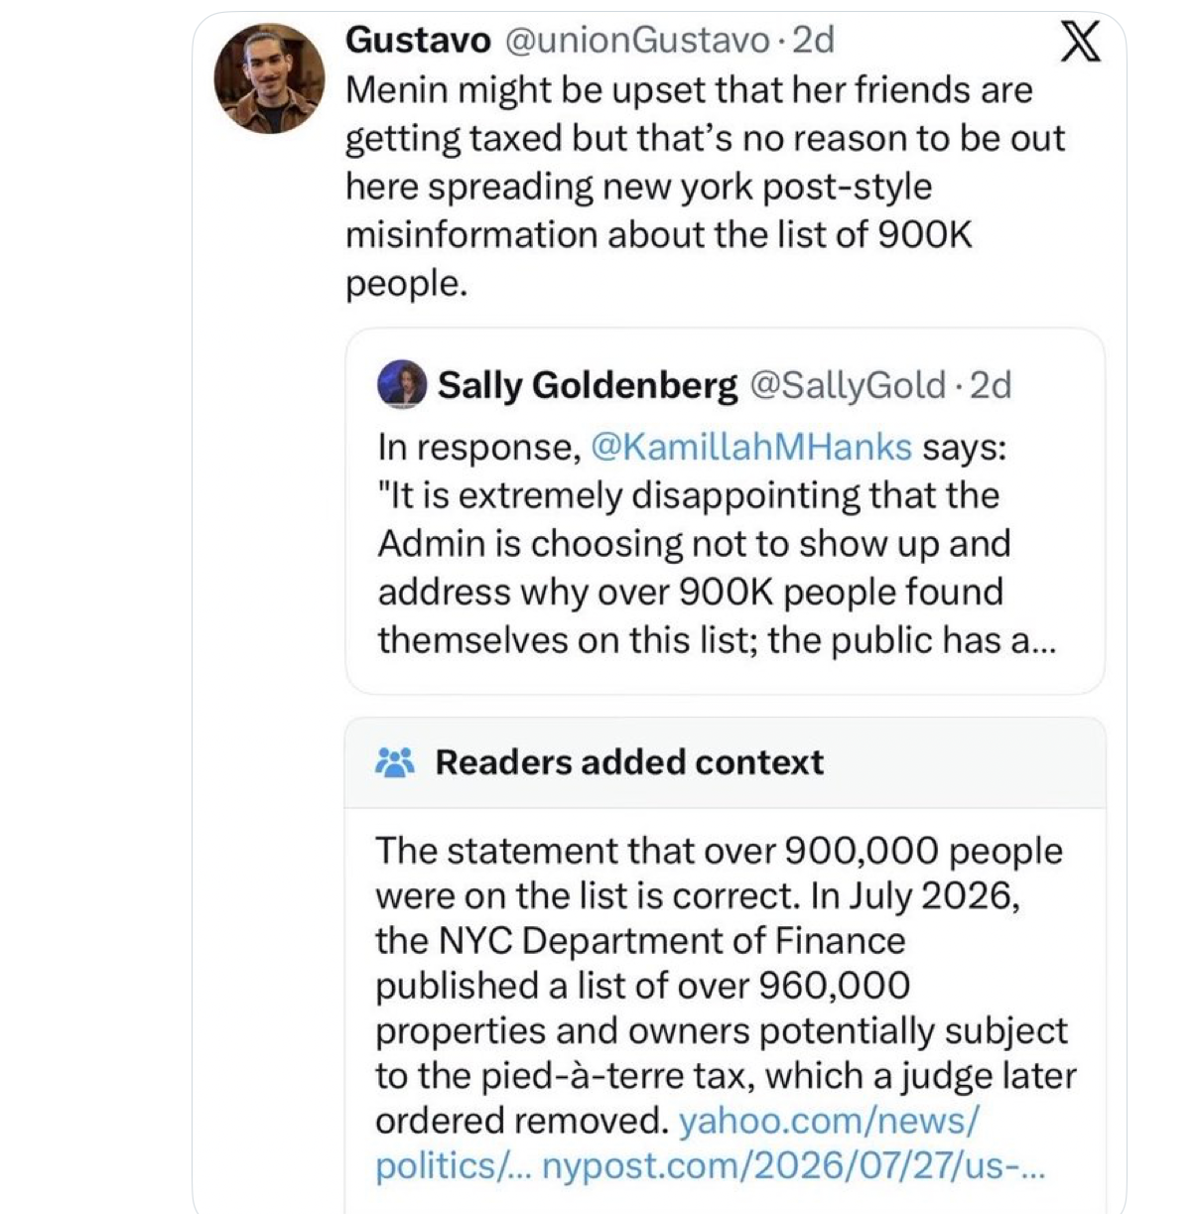The width and height of the screenshot is (1197, 1214).
Task: Open the quoted Sally Goldenberg post text
Action: [x=717, y=543]
